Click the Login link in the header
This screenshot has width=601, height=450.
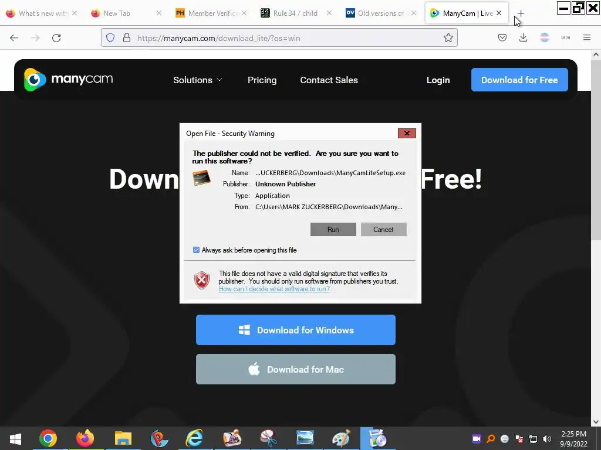(x=438, y=80)
